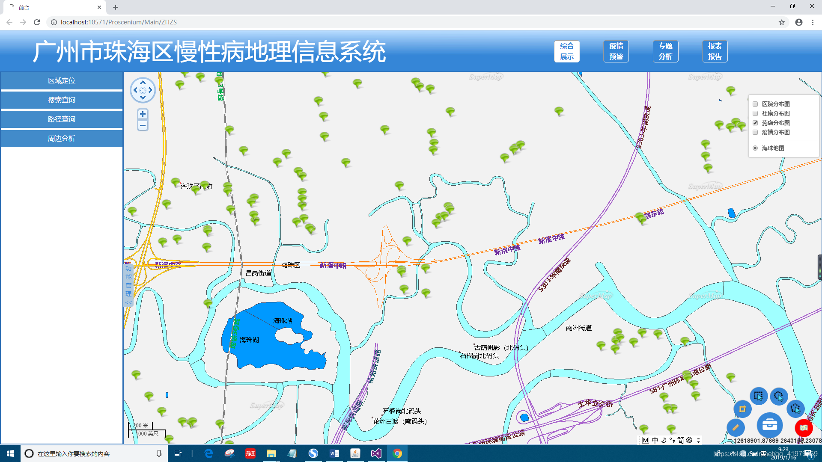Zoom in with the map plus button
Viewport: 822px width, 462px height.
pos(143,114)
